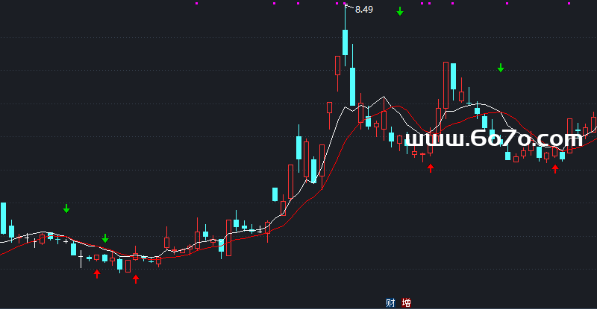Click the 8.49 high price label
This screenshot has height=309, width=597.
364,10
